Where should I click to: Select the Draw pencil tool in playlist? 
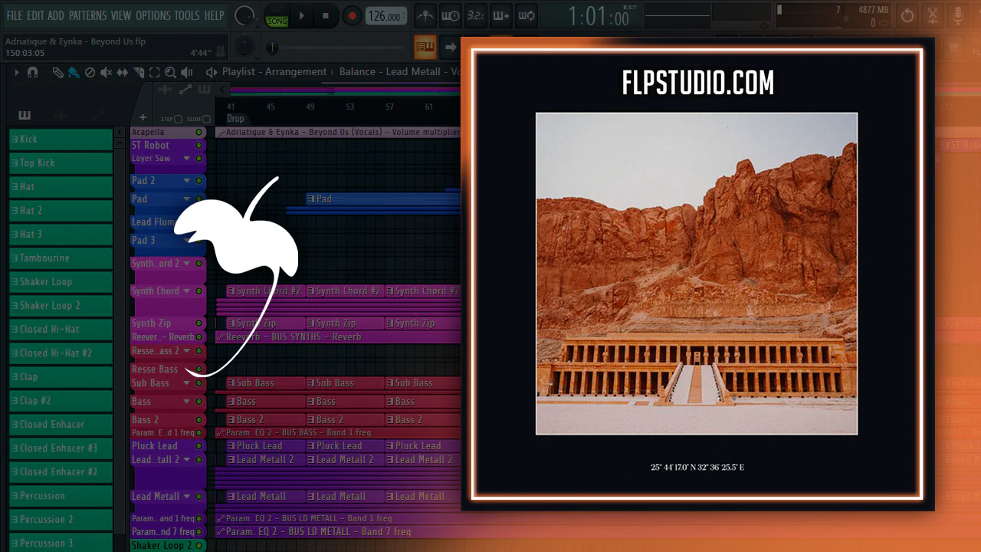(x=58, y=72)
